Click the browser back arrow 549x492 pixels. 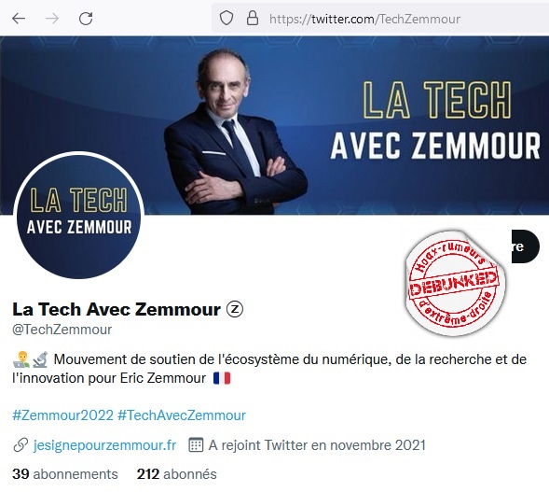19,19
